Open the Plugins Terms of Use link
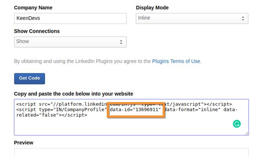Image resolution: width=261 pixels, height=156 pixels. (x=176, y=61)
